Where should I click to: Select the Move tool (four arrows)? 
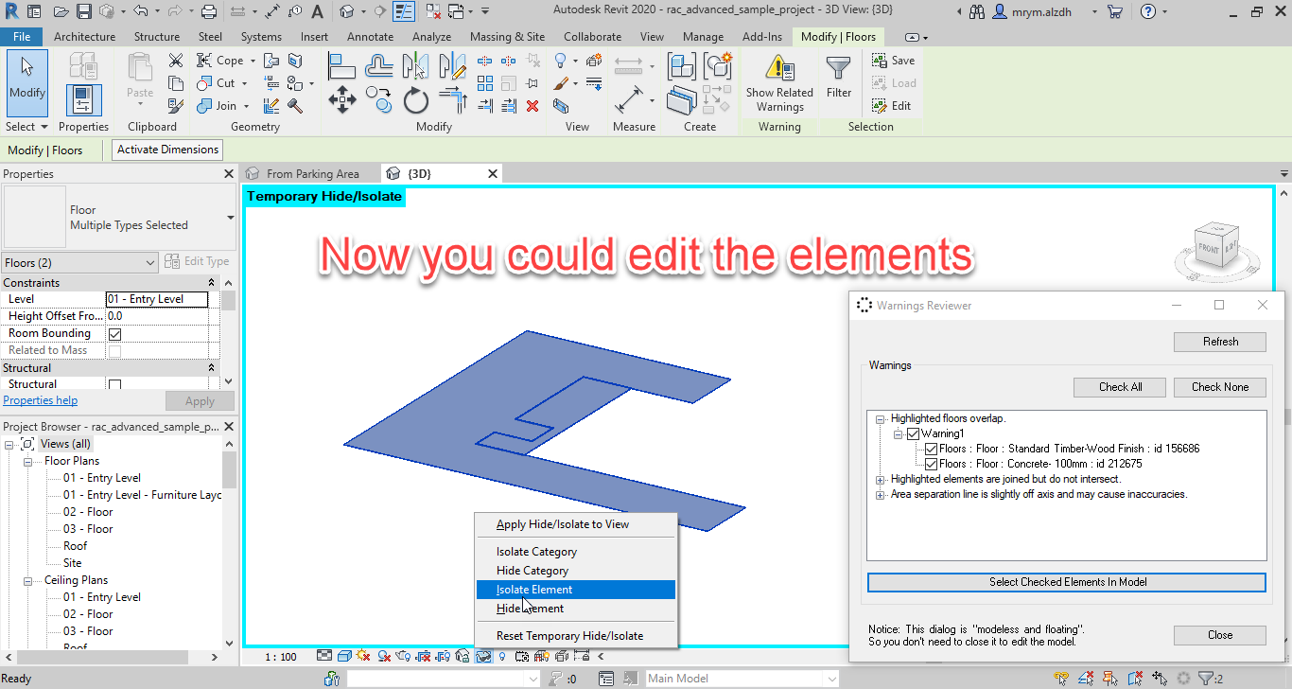point(342,99)
